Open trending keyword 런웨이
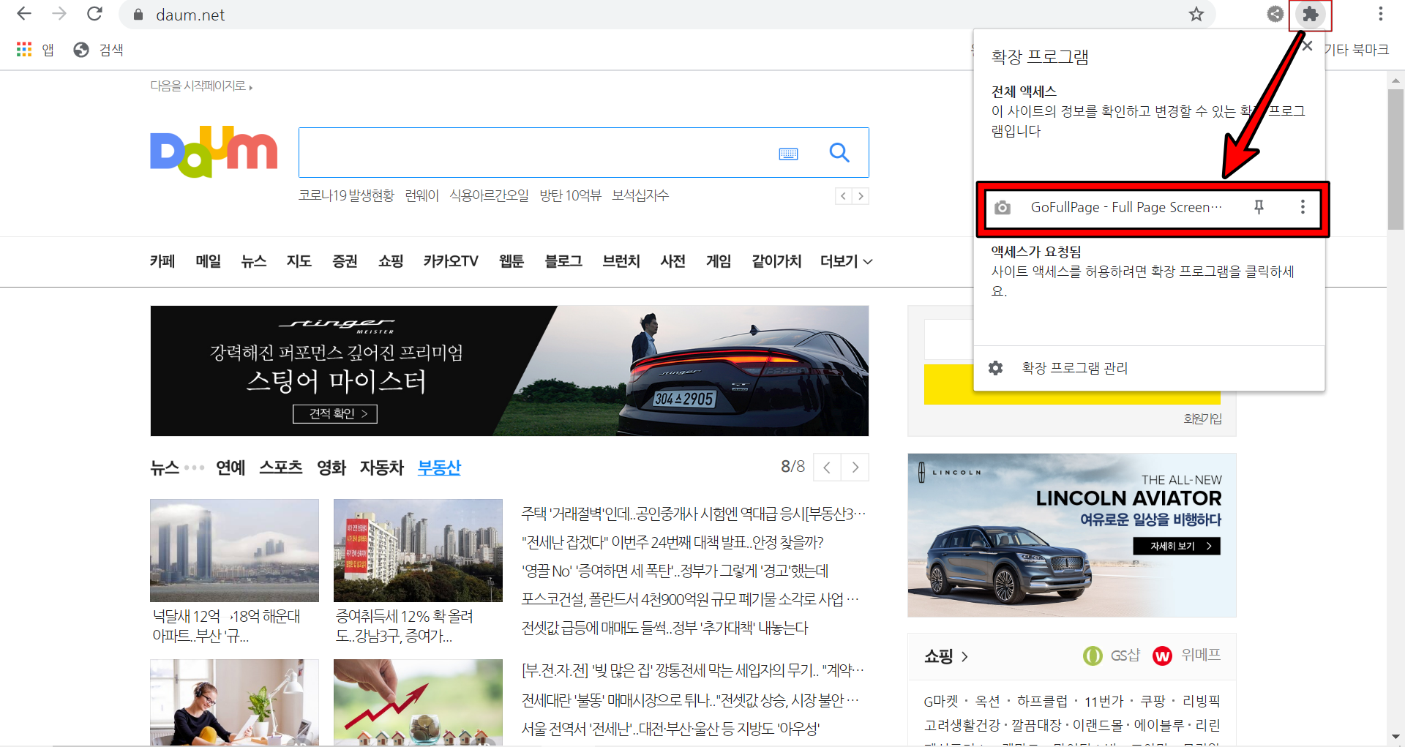This screenshot has width=1405, height=747. point(422,195)
